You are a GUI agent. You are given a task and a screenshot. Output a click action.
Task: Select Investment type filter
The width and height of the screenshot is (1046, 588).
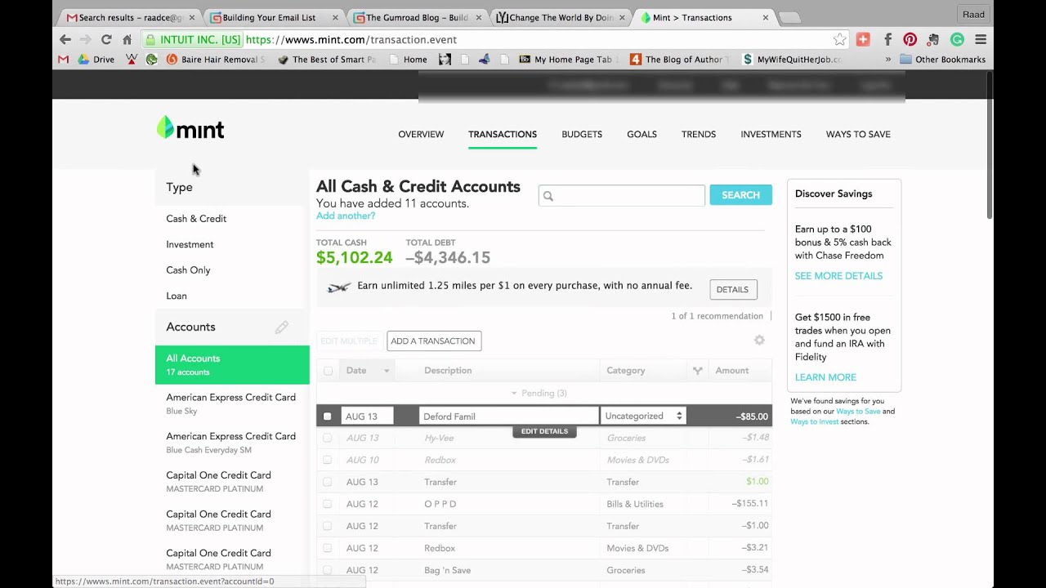(190, 244)
